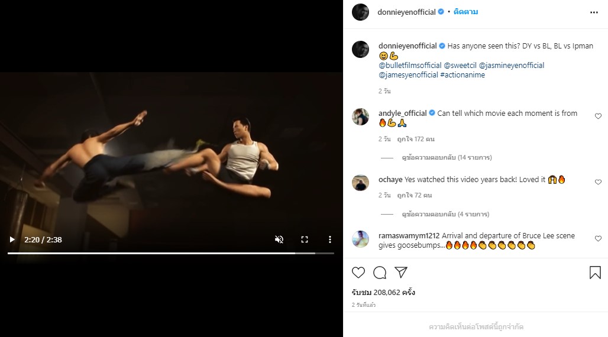The width and height of the screenshot is (608, 337).
Task: Unmute the video sound
Action: tap(279, 239)
